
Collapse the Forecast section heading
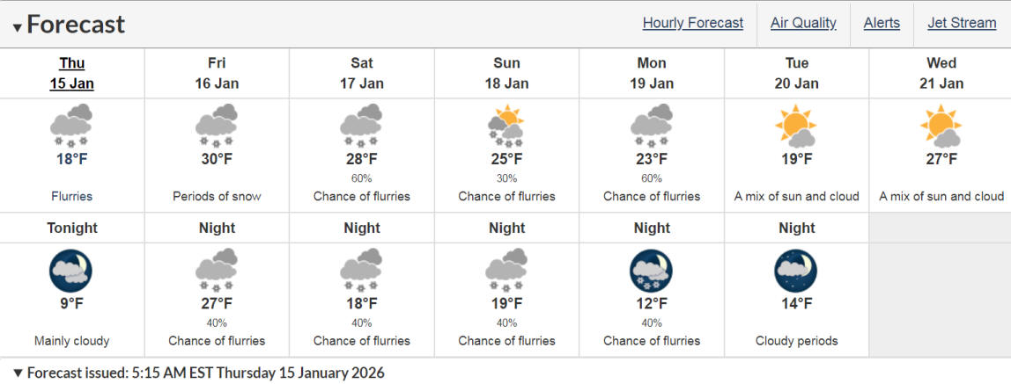pos(18,26)
